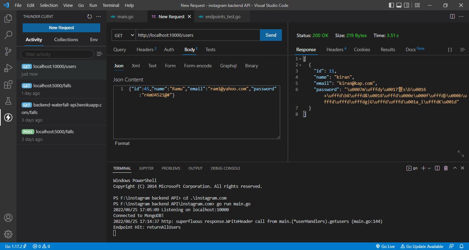
Task: Select the Graphql body type
Action: 228,66
